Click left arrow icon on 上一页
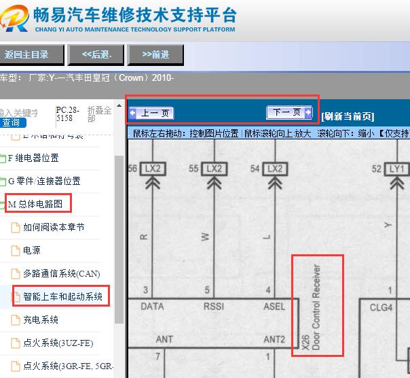 133,114
